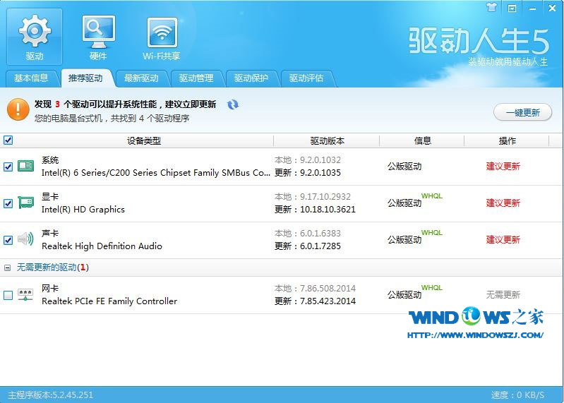Click the WHQL label on 声卡 row

[432, 233]
